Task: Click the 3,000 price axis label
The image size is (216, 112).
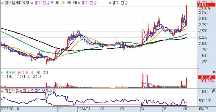Action: pos(203,19)
